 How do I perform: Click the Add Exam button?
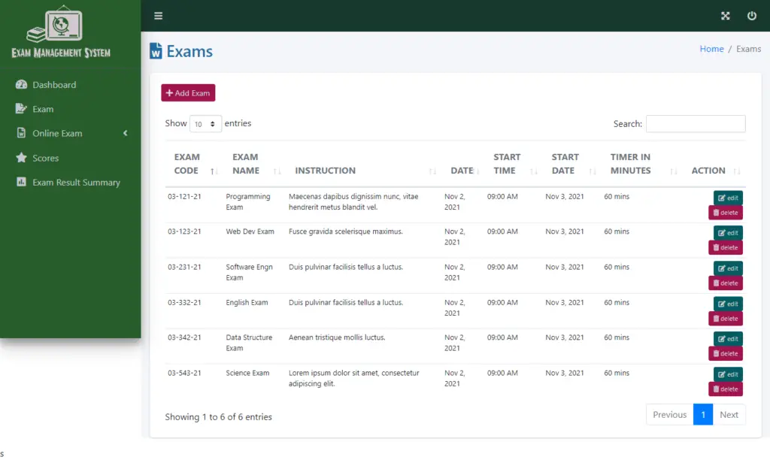pyautogui.click(x=188, y=92)
